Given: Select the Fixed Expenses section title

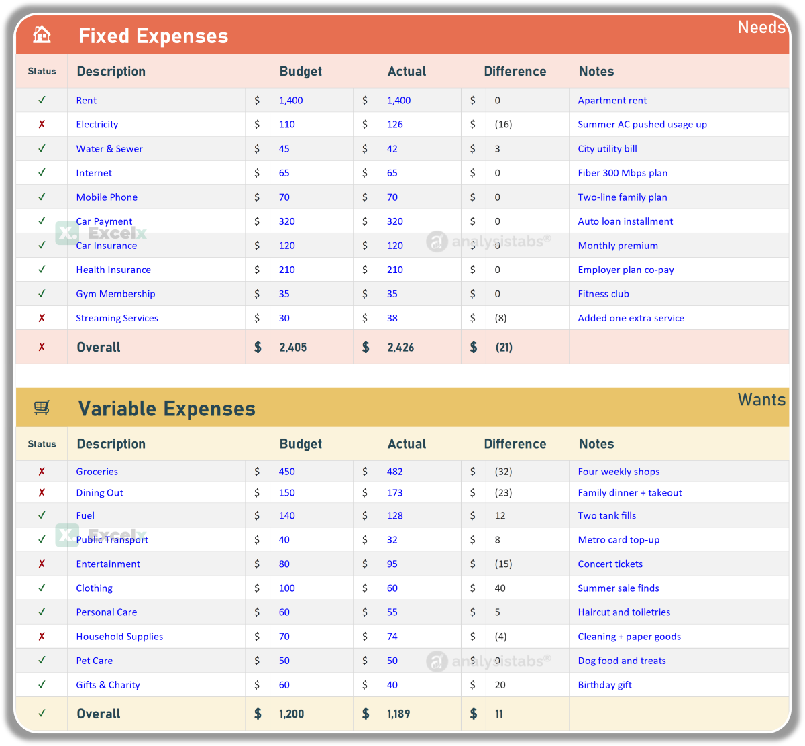Looking at the screenshot, I should click(x=154, y=36).
